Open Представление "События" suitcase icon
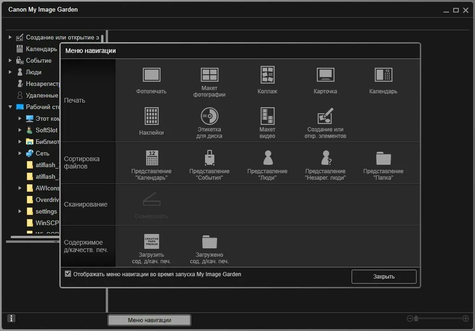The image size is (475, 331). (209, 158)
